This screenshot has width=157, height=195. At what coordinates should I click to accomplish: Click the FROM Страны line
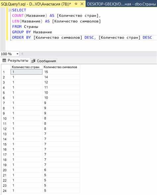[25, 27]
